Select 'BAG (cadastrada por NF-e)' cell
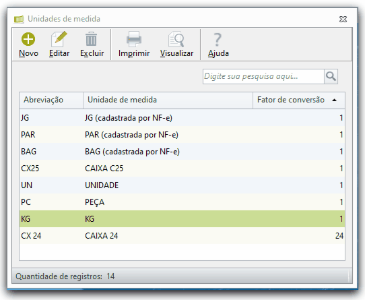The width and height of the screenshot is (365, 300). 168,152
